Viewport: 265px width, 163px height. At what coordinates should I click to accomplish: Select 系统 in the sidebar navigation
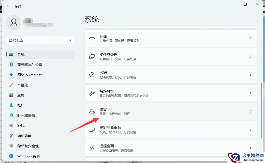coord(21,55)
